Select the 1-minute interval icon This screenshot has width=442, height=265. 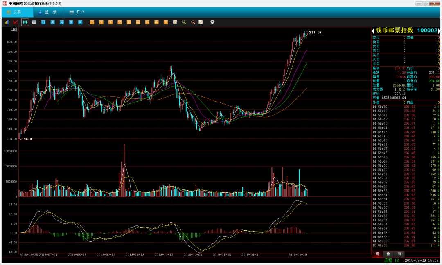pyautogui.click(x=92, y=22)
